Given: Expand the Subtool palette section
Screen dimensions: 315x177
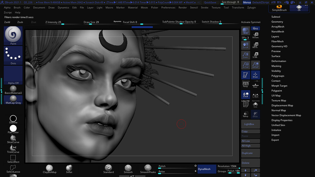Looking at the screenshot, I should [x=276, y=17].
